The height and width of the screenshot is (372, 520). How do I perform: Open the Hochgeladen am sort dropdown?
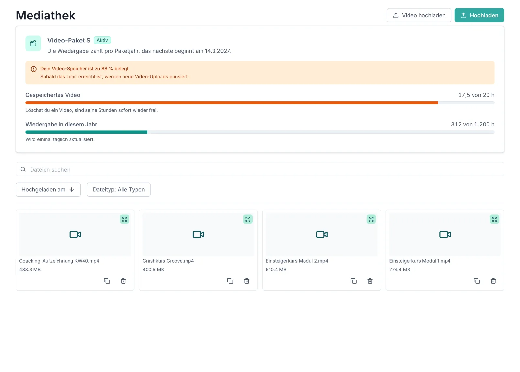(x=48, y=189)
